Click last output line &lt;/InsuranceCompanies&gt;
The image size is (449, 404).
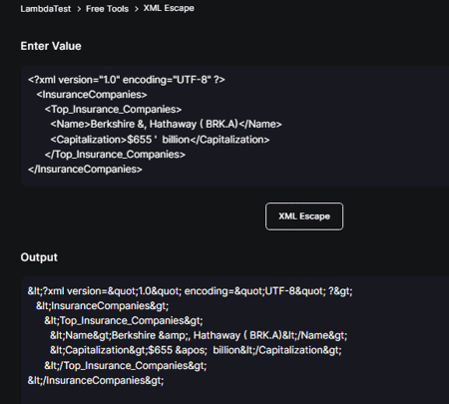(x=96, y=380)
